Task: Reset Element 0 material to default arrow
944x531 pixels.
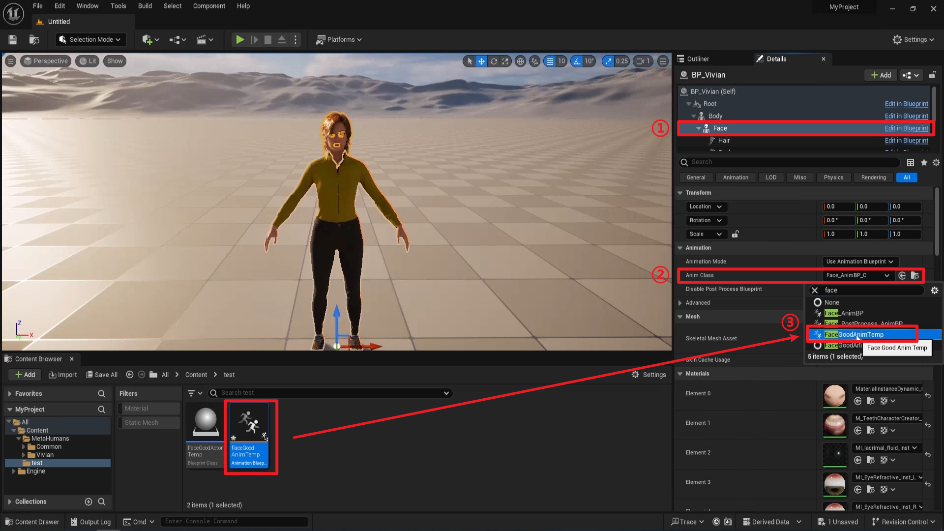Action: [928, 395]
